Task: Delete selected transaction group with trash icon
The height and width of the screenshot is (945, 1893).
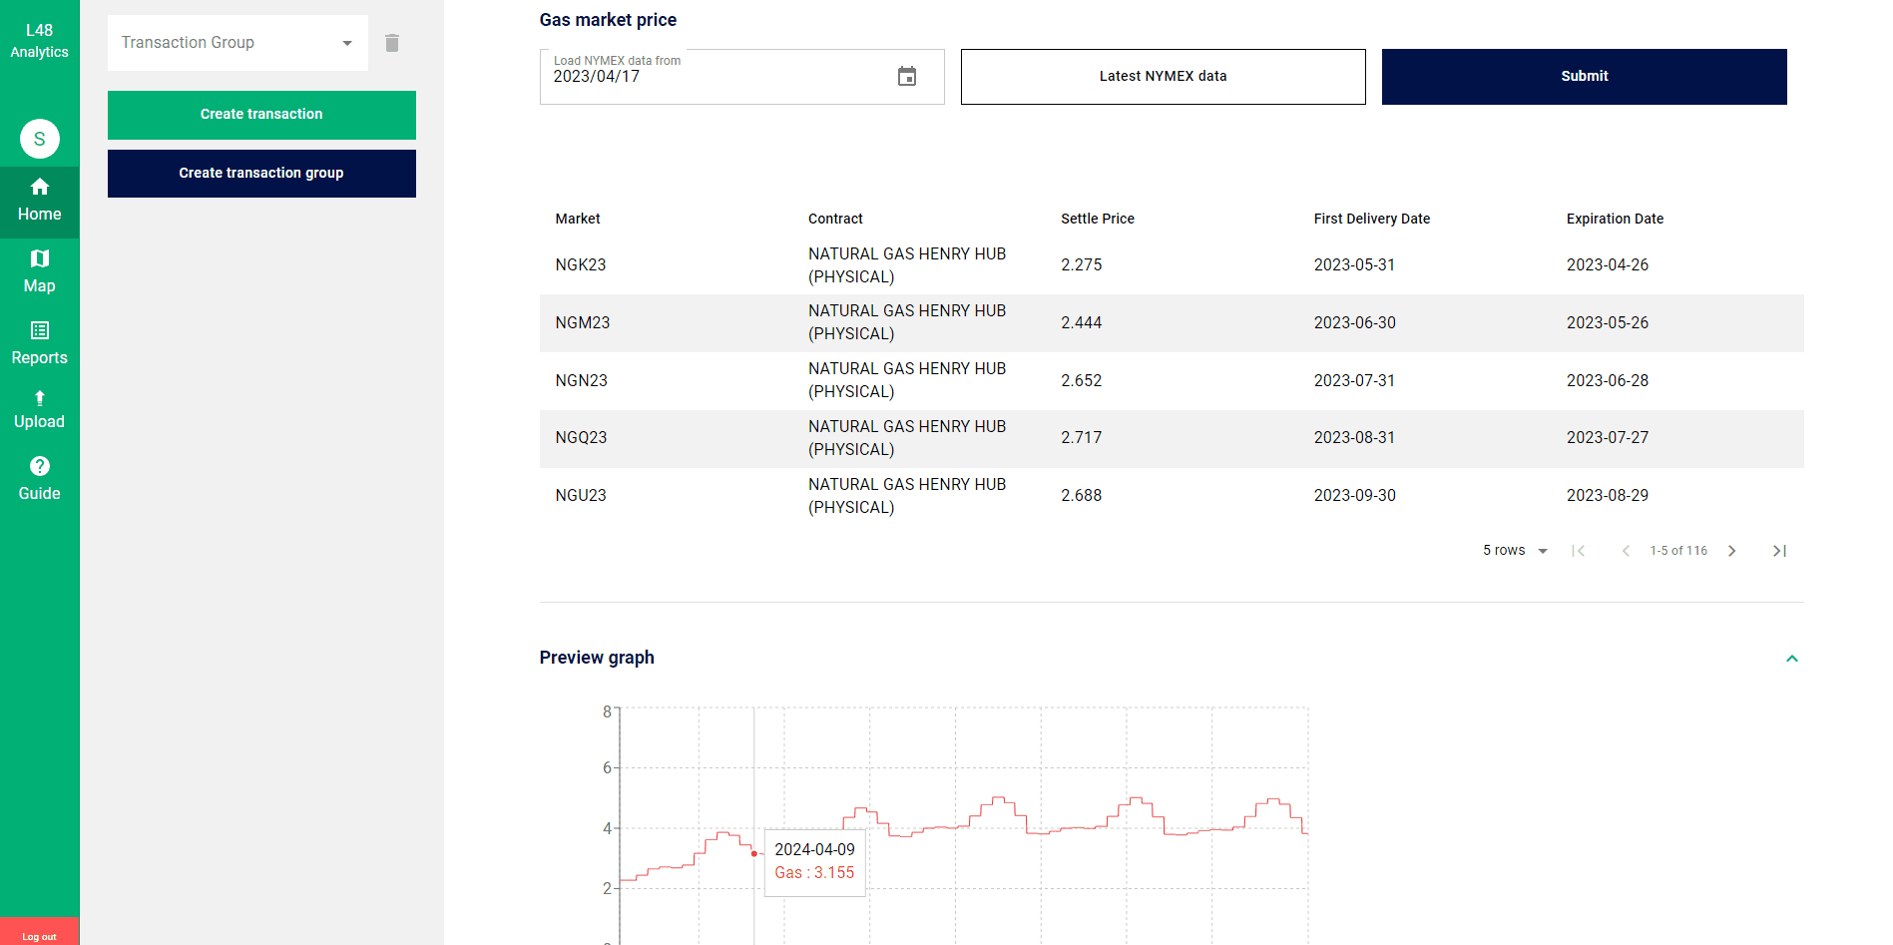Action: point(392,43)
